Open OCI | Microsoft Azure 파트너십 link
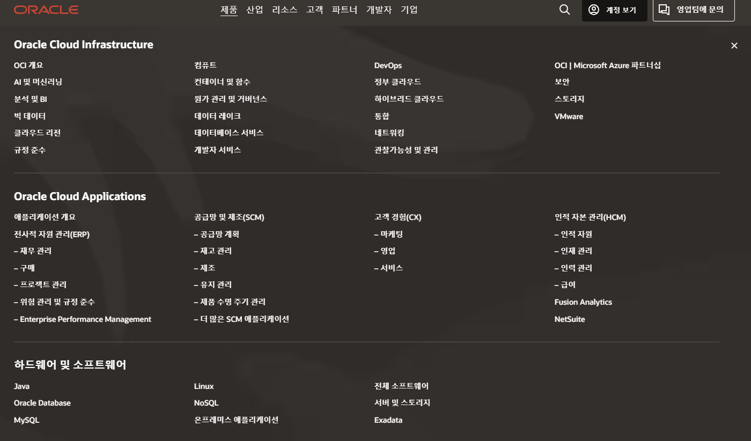The height and width of the screenshot is (441, 751). pos(608,65)
